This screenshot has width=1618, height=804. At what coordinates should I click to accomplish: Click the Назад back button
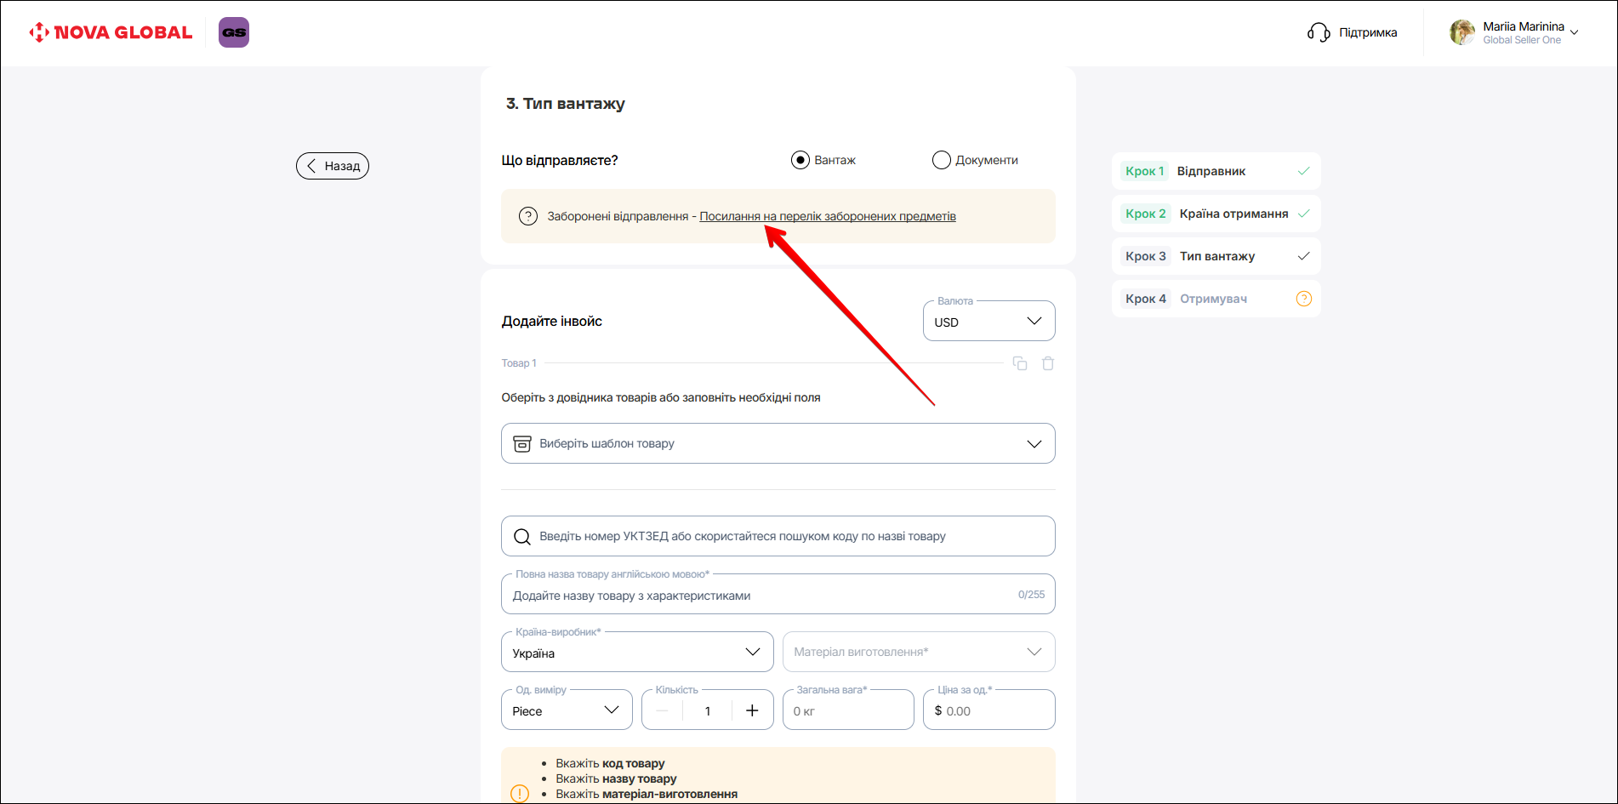tap(333, 166)
